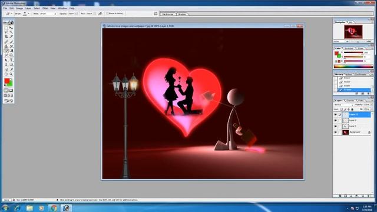Click the Navigator zoom slider
This screenshot has height=212, width=377.
point(358,41)
